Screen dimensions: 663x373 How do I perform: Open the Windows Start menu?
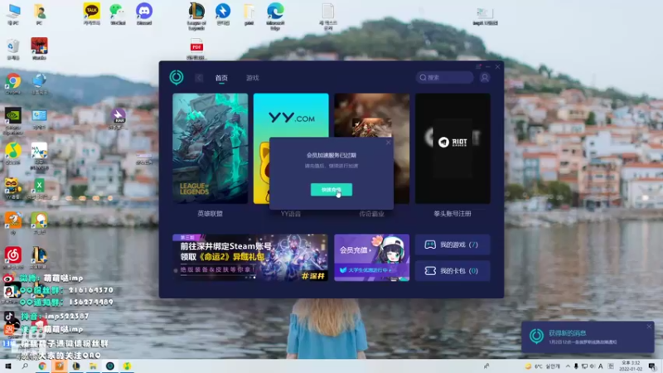(8, 366)
